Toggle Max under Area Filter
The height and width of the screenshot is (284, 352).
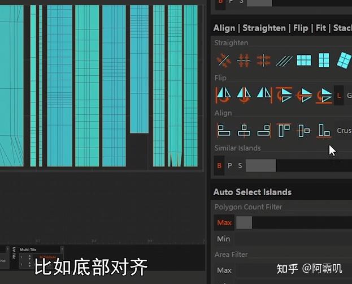coord(224,270)
